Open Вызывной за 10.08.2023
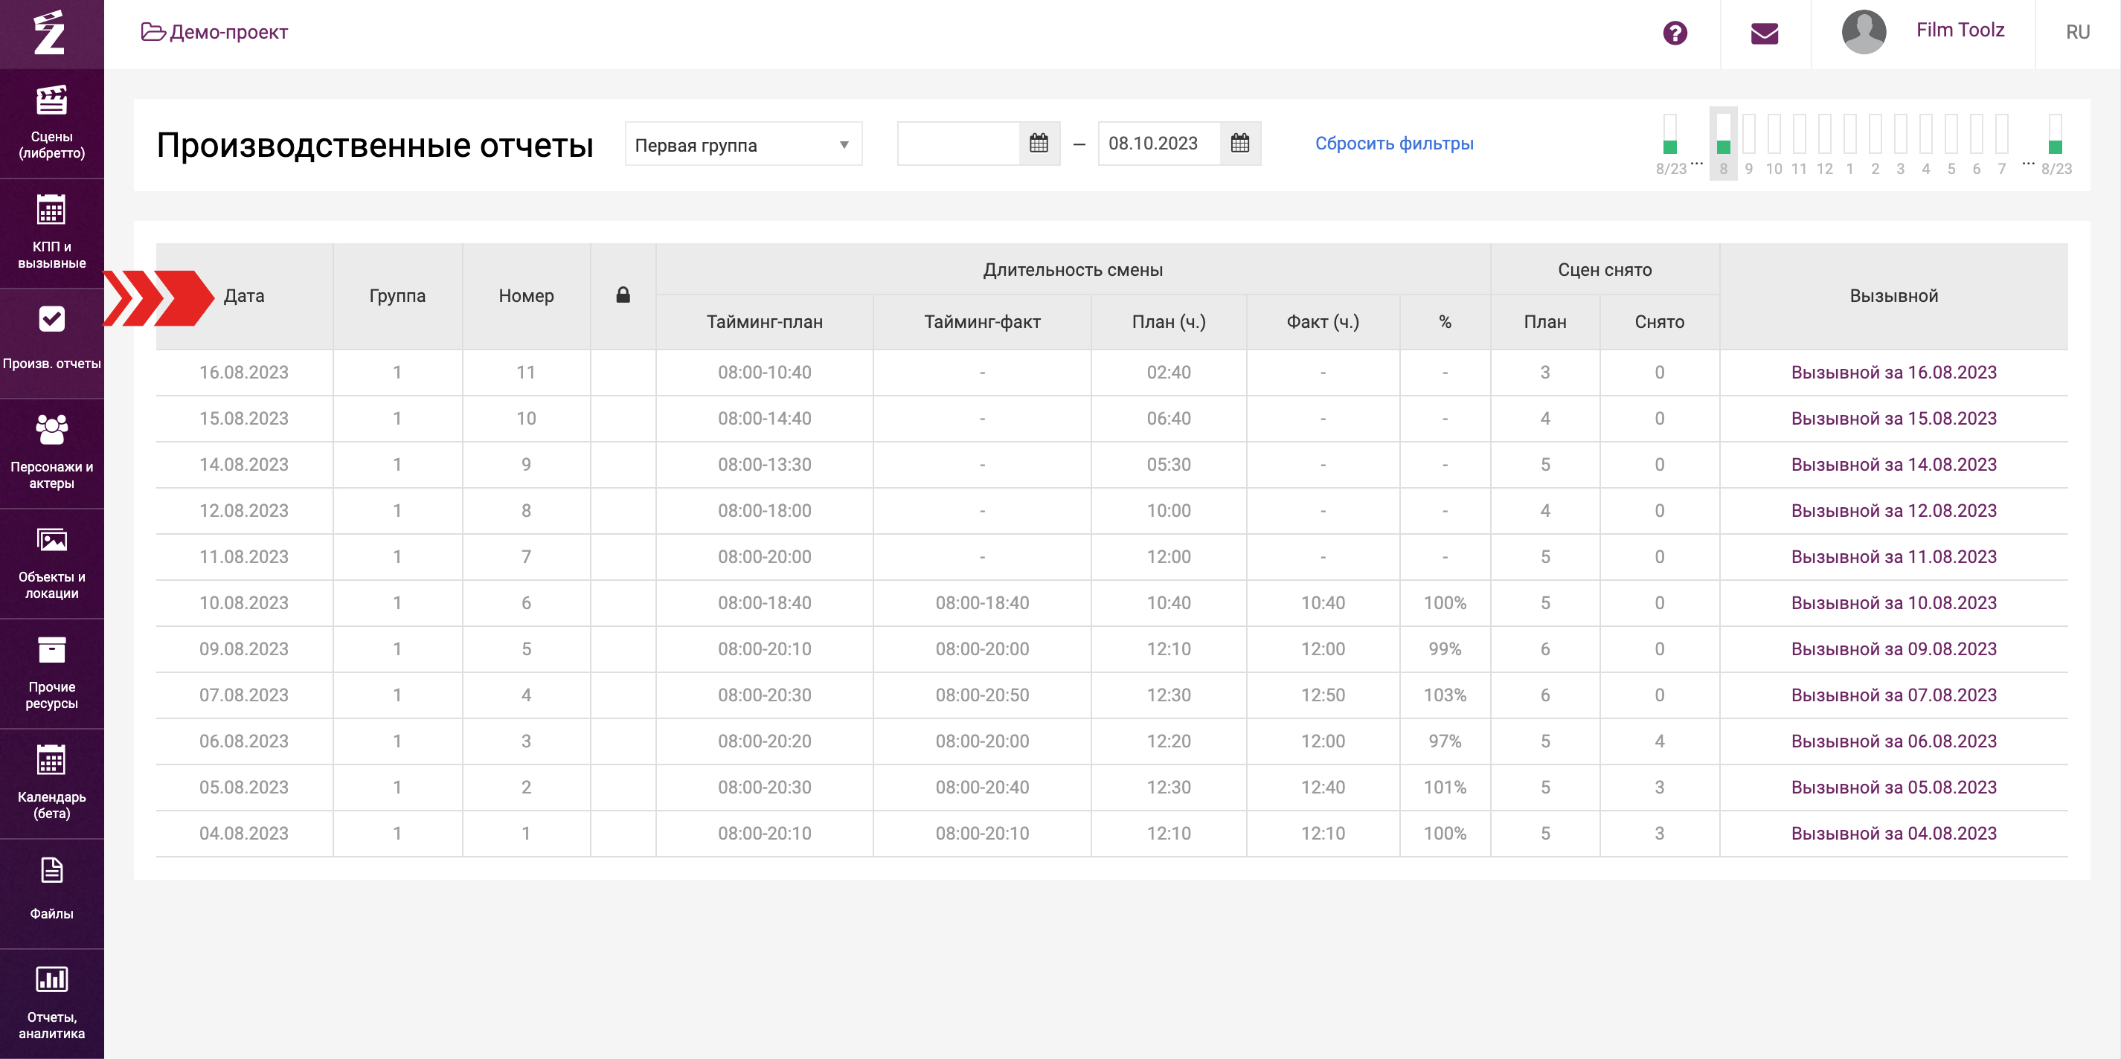The height and width of the screenshot is (1059, 2121). (1894, 602)
